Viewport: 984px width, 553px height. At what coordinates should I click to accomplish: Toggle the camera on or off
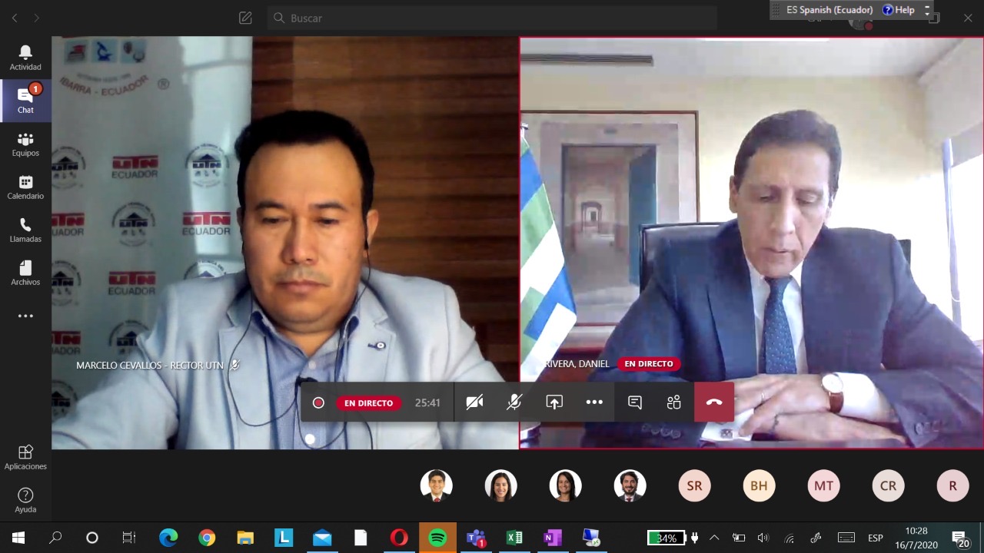[474, 402]
